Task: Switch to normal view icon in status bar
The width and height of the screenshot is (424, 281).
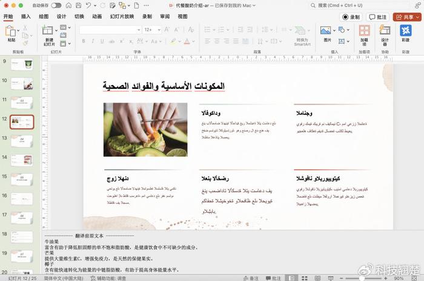Action: 291,278
